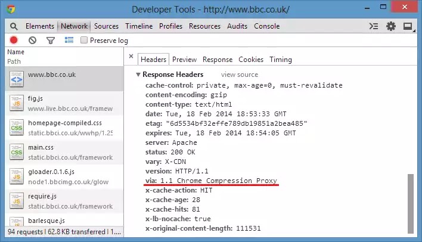Toggle the red record network log button
The width and height of the screenshot is (422, 242).
pyautogui.click(x=14, y=40)
